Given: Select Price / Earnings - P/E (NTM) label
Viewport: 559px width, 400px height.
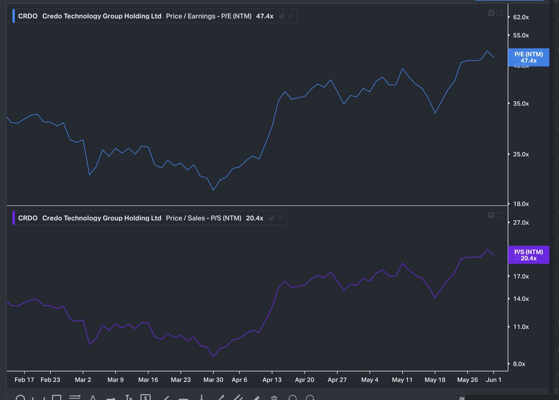Looking at the screenshot, I should point(209,16).
